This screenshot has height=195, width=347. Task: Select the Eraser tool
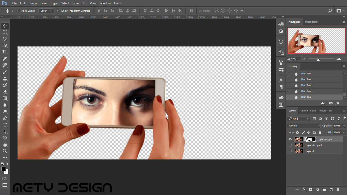pyautogui.click(x=5, y=92)
